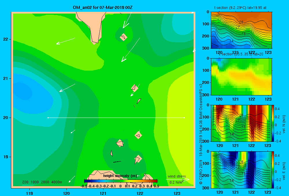Click the -0.5 tick on height anomaly bar
The image size is (289, 196).
tap(84, 186)
